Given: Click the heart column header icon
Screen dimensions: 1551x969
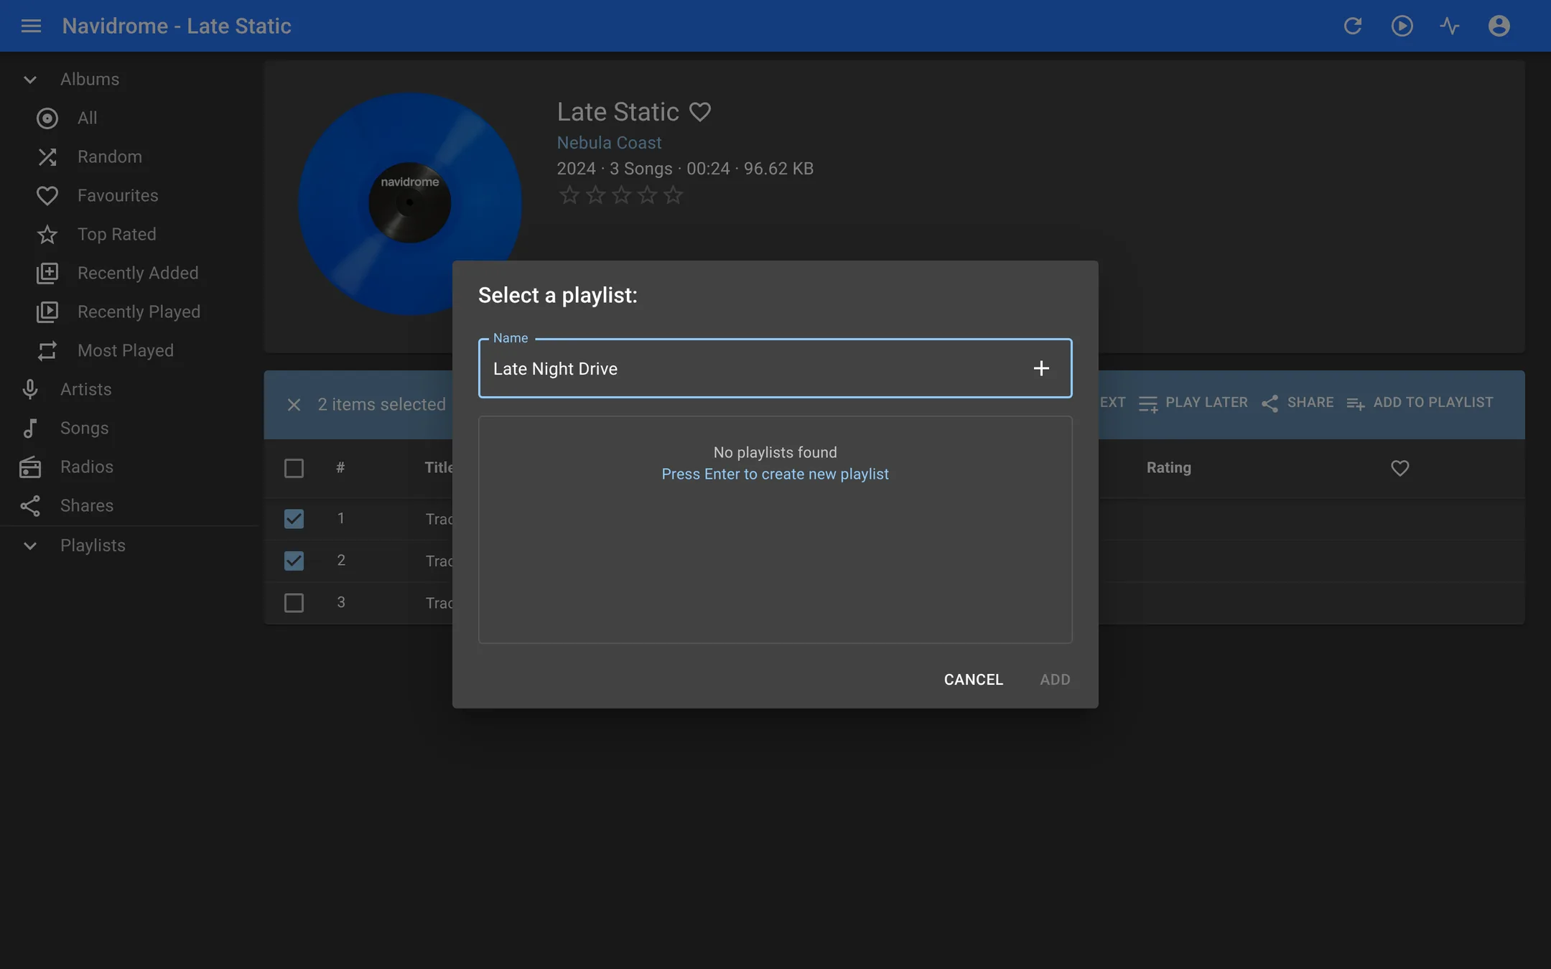Looking at the screenshot, I should coord(1399,468).
